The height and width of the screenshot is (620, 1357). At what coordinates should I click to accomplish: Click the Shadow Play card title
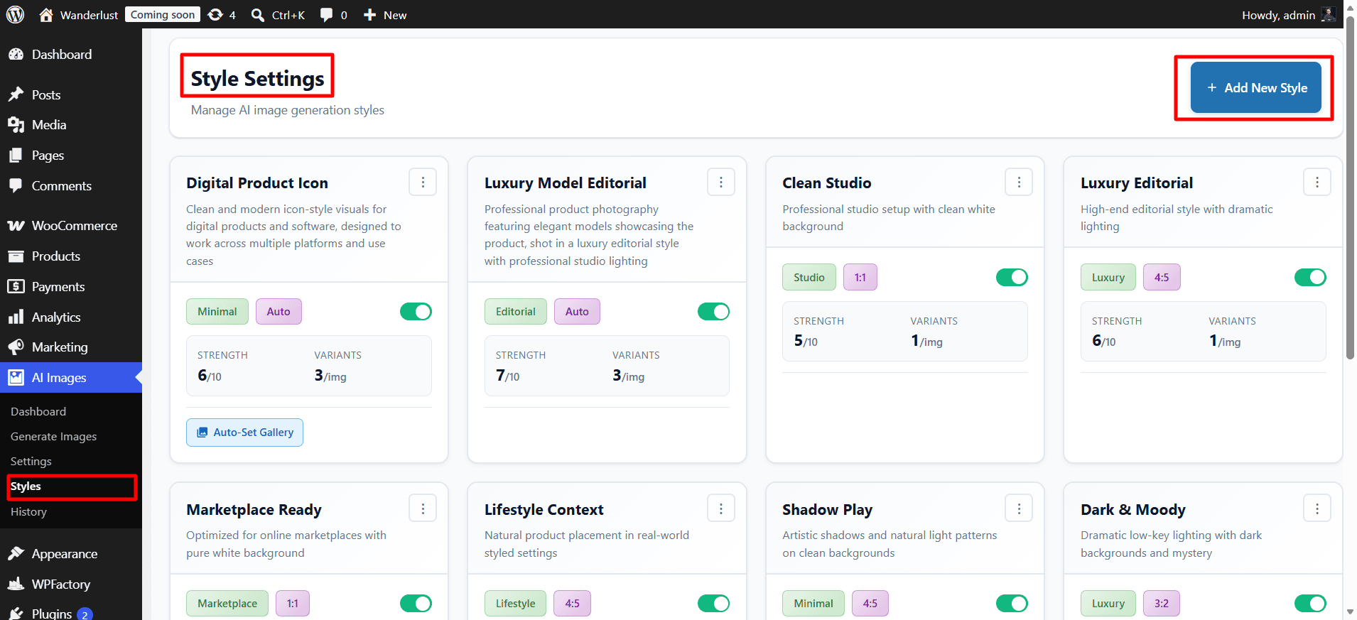point(827,510)
